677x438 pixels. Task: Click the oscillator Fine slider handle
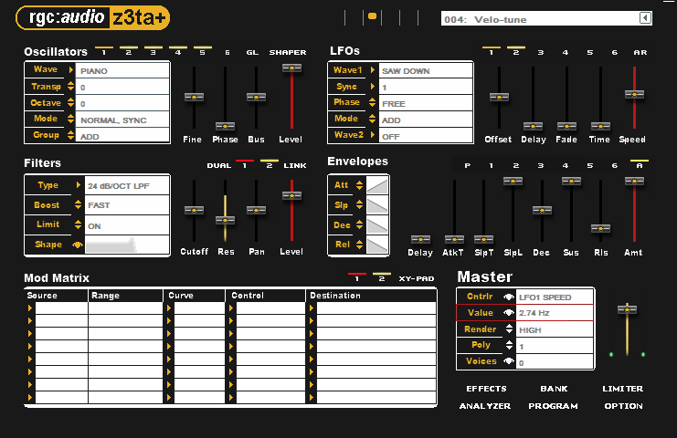[194, 97]
